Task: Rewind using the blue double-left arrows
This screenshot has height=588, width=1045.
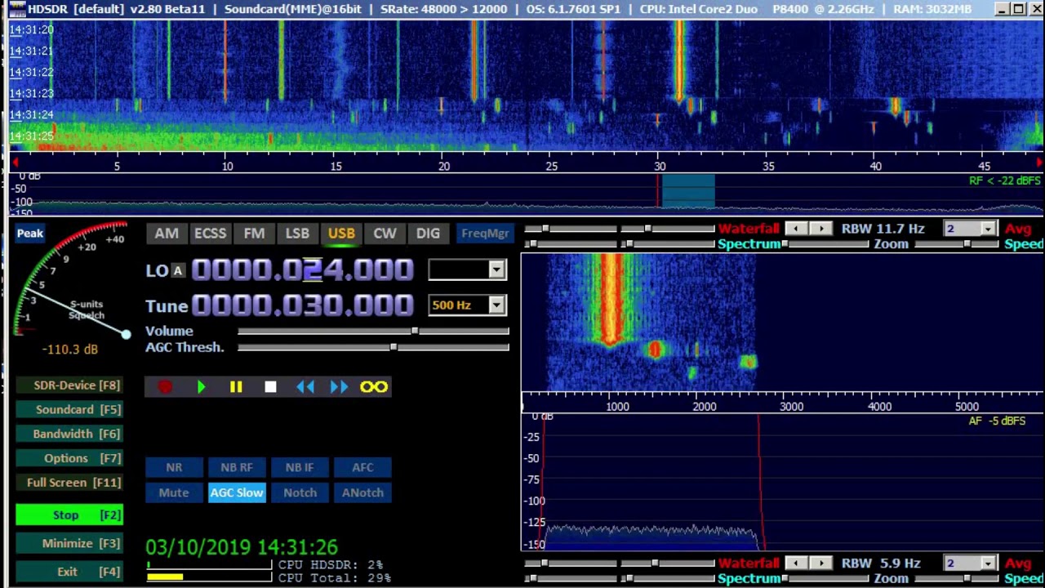Action: 305,387
